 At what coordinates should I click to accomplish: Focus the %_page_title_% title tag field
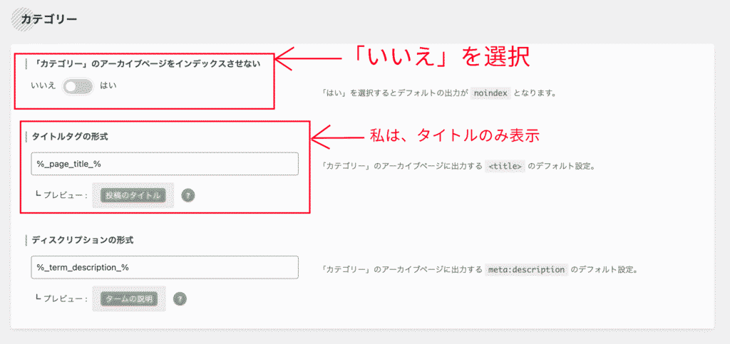coord(165,164)
